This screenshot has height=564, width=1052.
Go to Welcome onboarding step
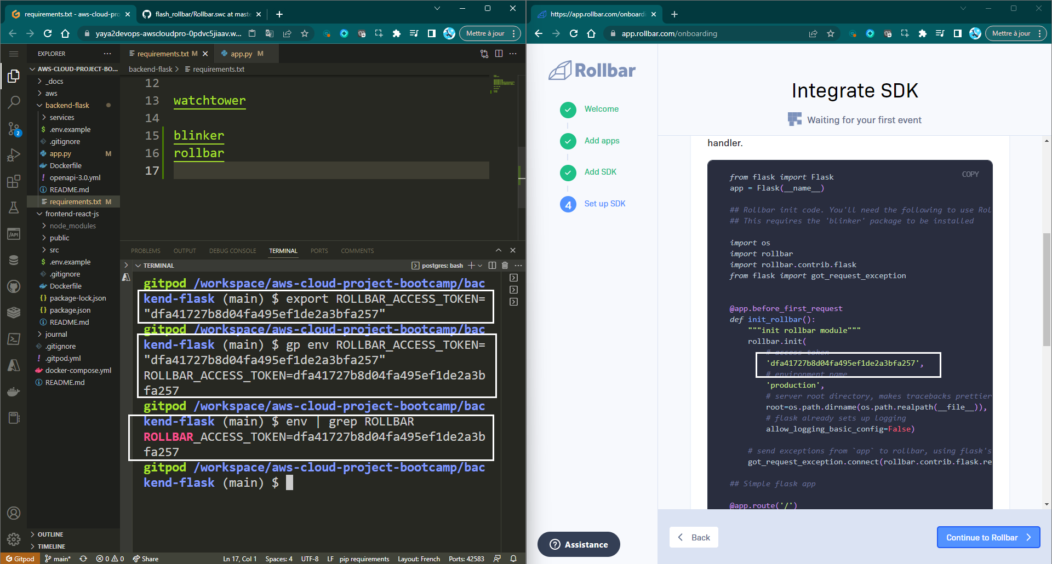click(x=601, y=109)
